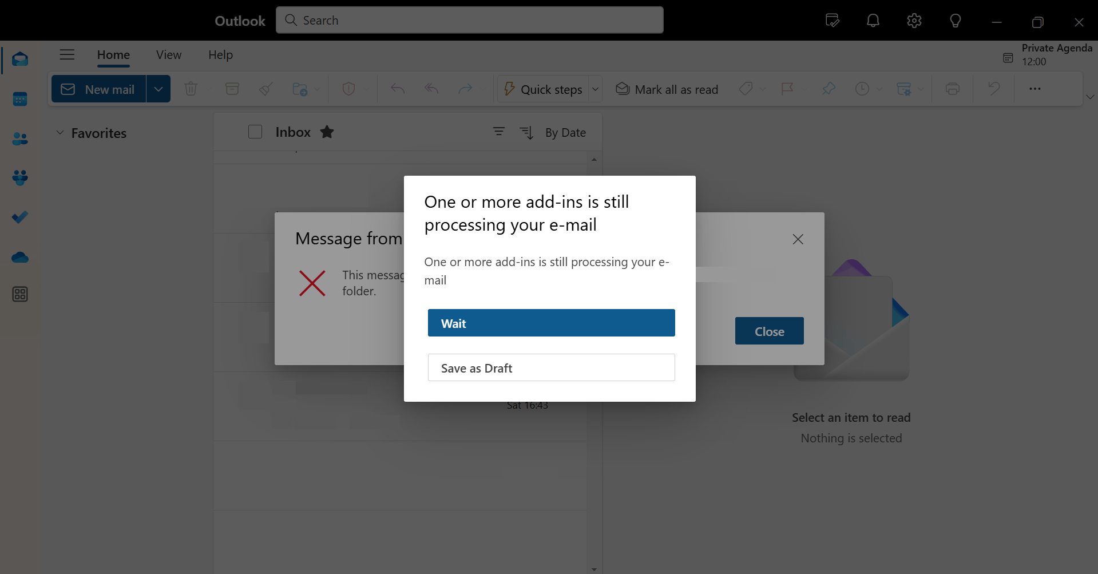Open OneDrive cloud in the sidebar
This screenshot has width=1098, height=574.
[x=20, y=258]
